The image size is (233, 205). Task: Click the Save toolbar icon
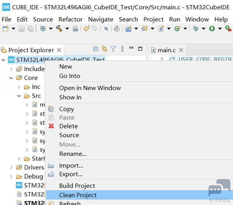21,29
